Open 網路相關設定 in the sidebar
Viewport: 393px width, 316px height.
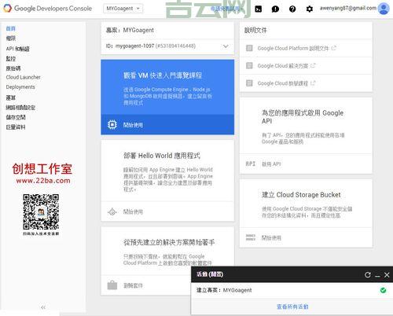[20, 108]
